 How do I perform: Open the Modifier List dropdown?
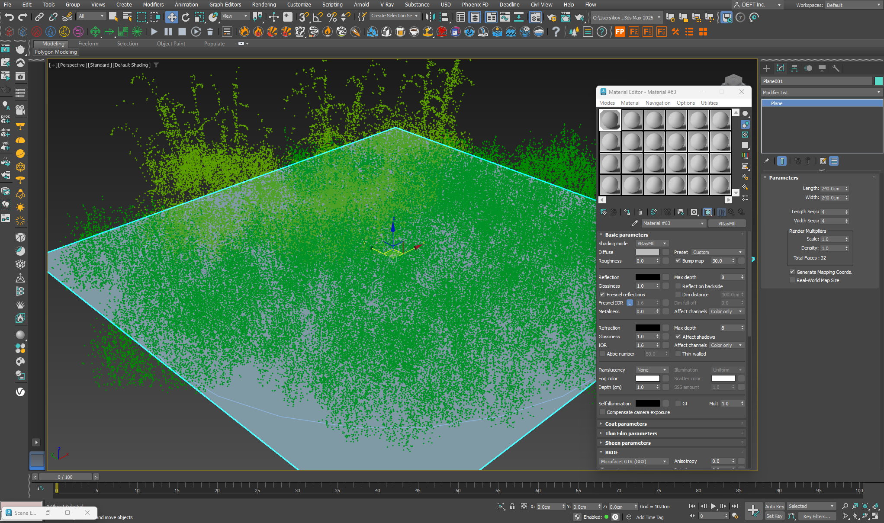(821, 93)
